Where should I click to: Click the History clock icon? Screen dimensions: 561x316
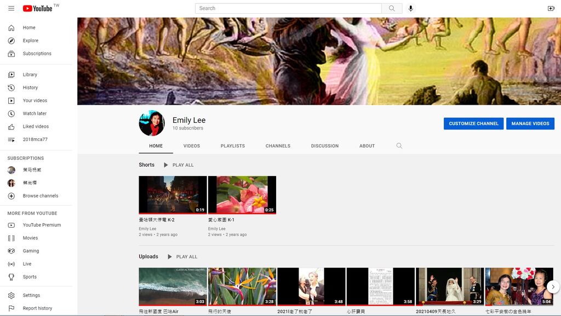coord(12,87)
